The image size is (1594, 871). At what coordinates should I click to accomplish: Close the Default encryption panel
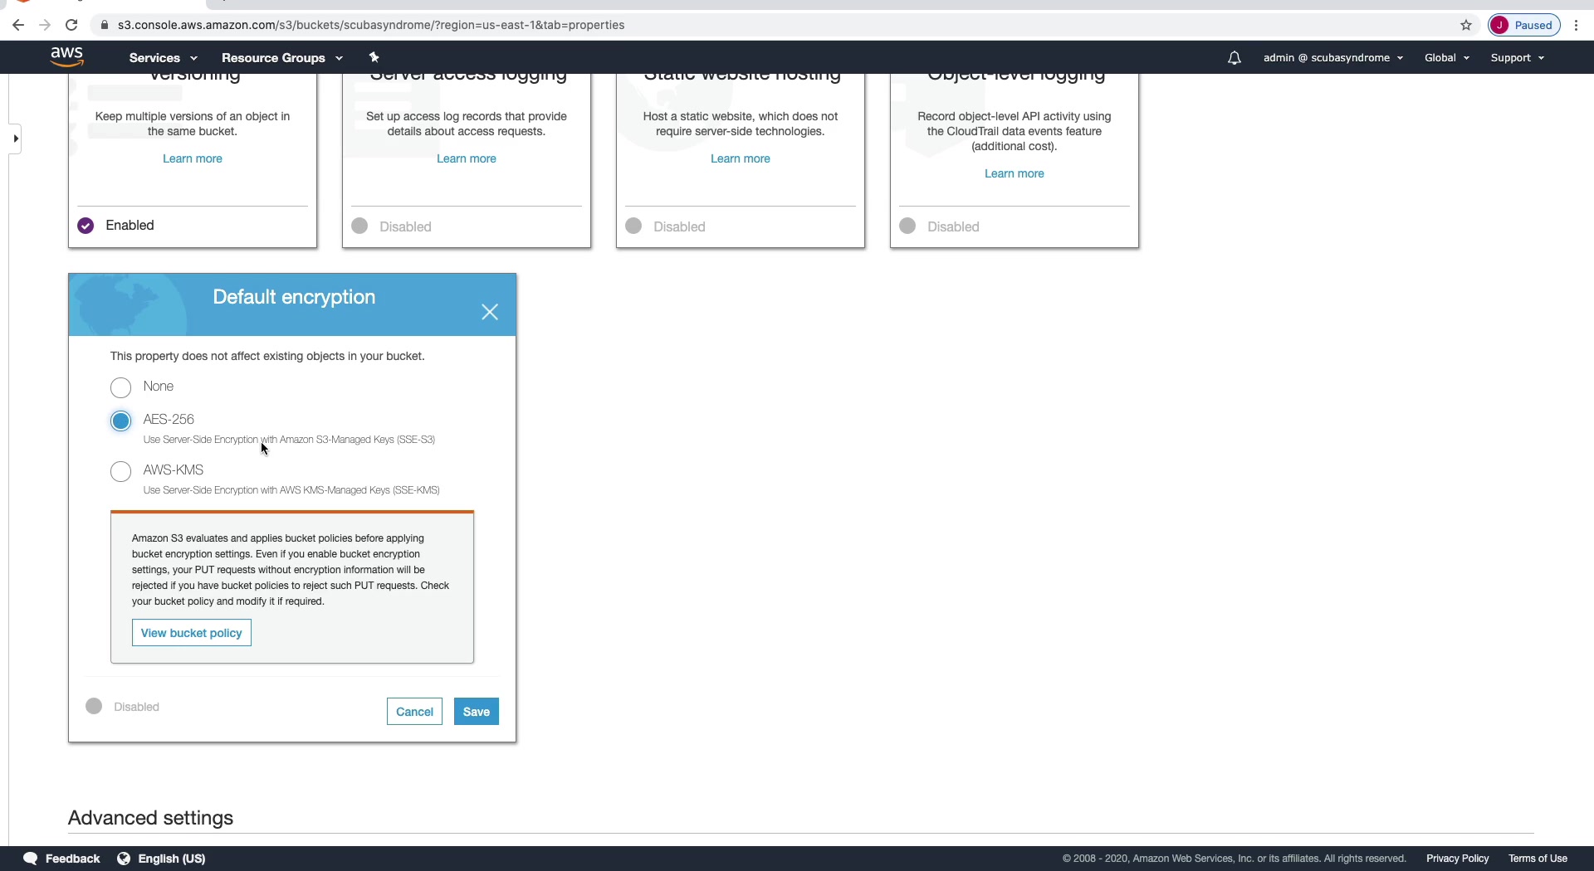pyautogui.click(x=490, y=312)
